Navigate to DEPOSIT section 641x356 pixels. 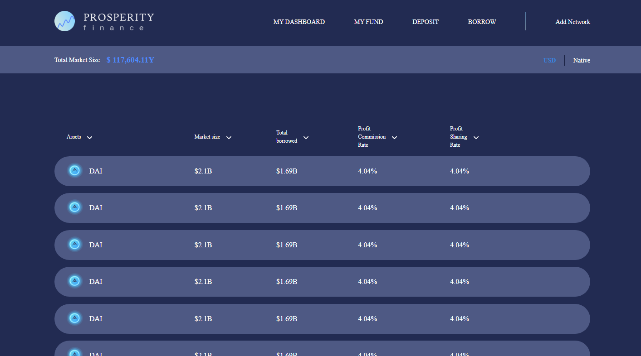[x=425, y=22]
